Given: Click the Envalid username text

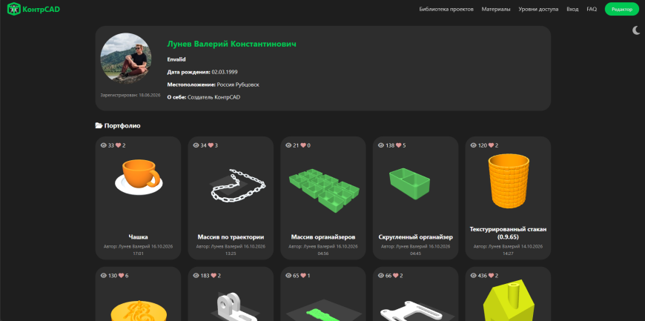Looking at the screenshot, I should [176, 59].
